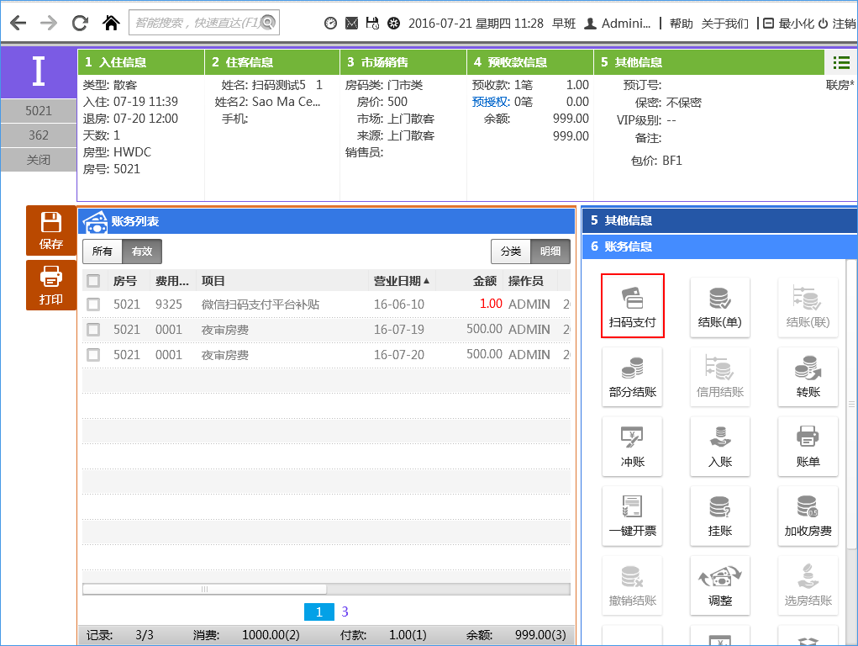Click the 信用结账 credit checkout icon
Image resolution: width=858 pixels, height=646 pixels.
tap(720, 377)
